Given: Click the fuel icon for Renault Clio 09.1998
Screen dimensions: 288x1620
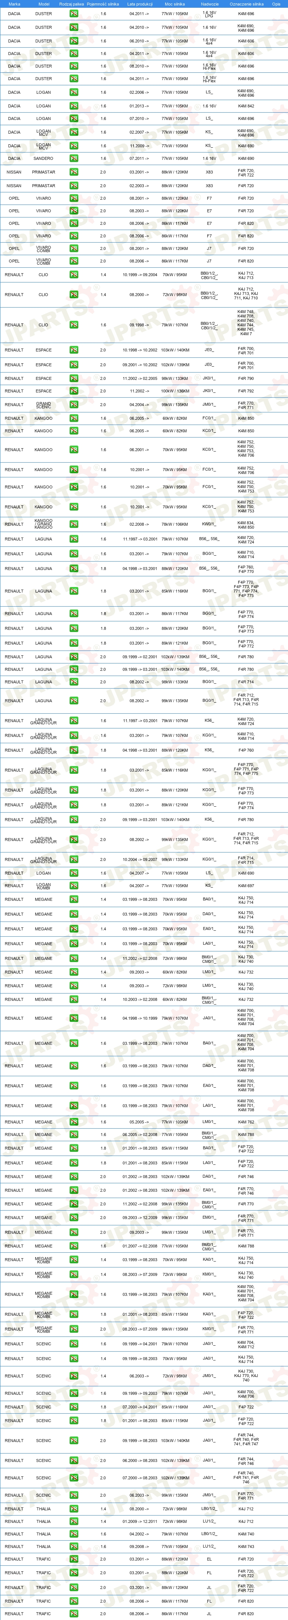Looking at the screenshot, I should (73, 325).
